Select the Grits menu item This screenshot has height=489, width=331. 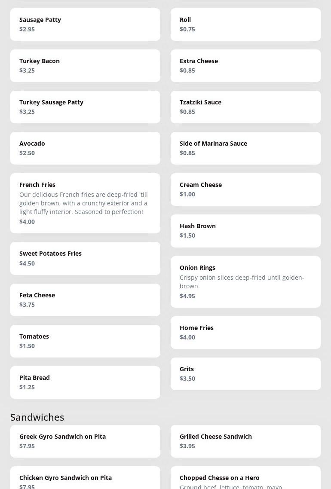[x=245, y=374]
